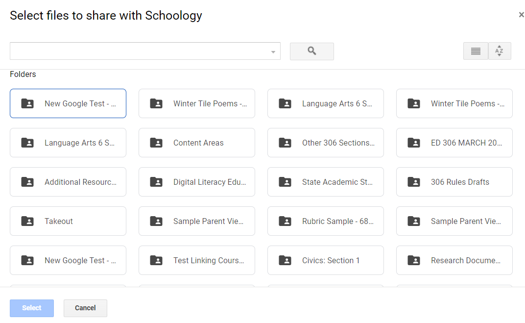Select Sample Parent Vie folder beside Takeout
The height and width of the screenshot is (323, 525).
197,221
